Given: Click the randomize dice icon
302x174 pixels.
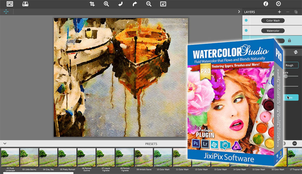Looking at the screenshot, I should (x=295, y=52).
